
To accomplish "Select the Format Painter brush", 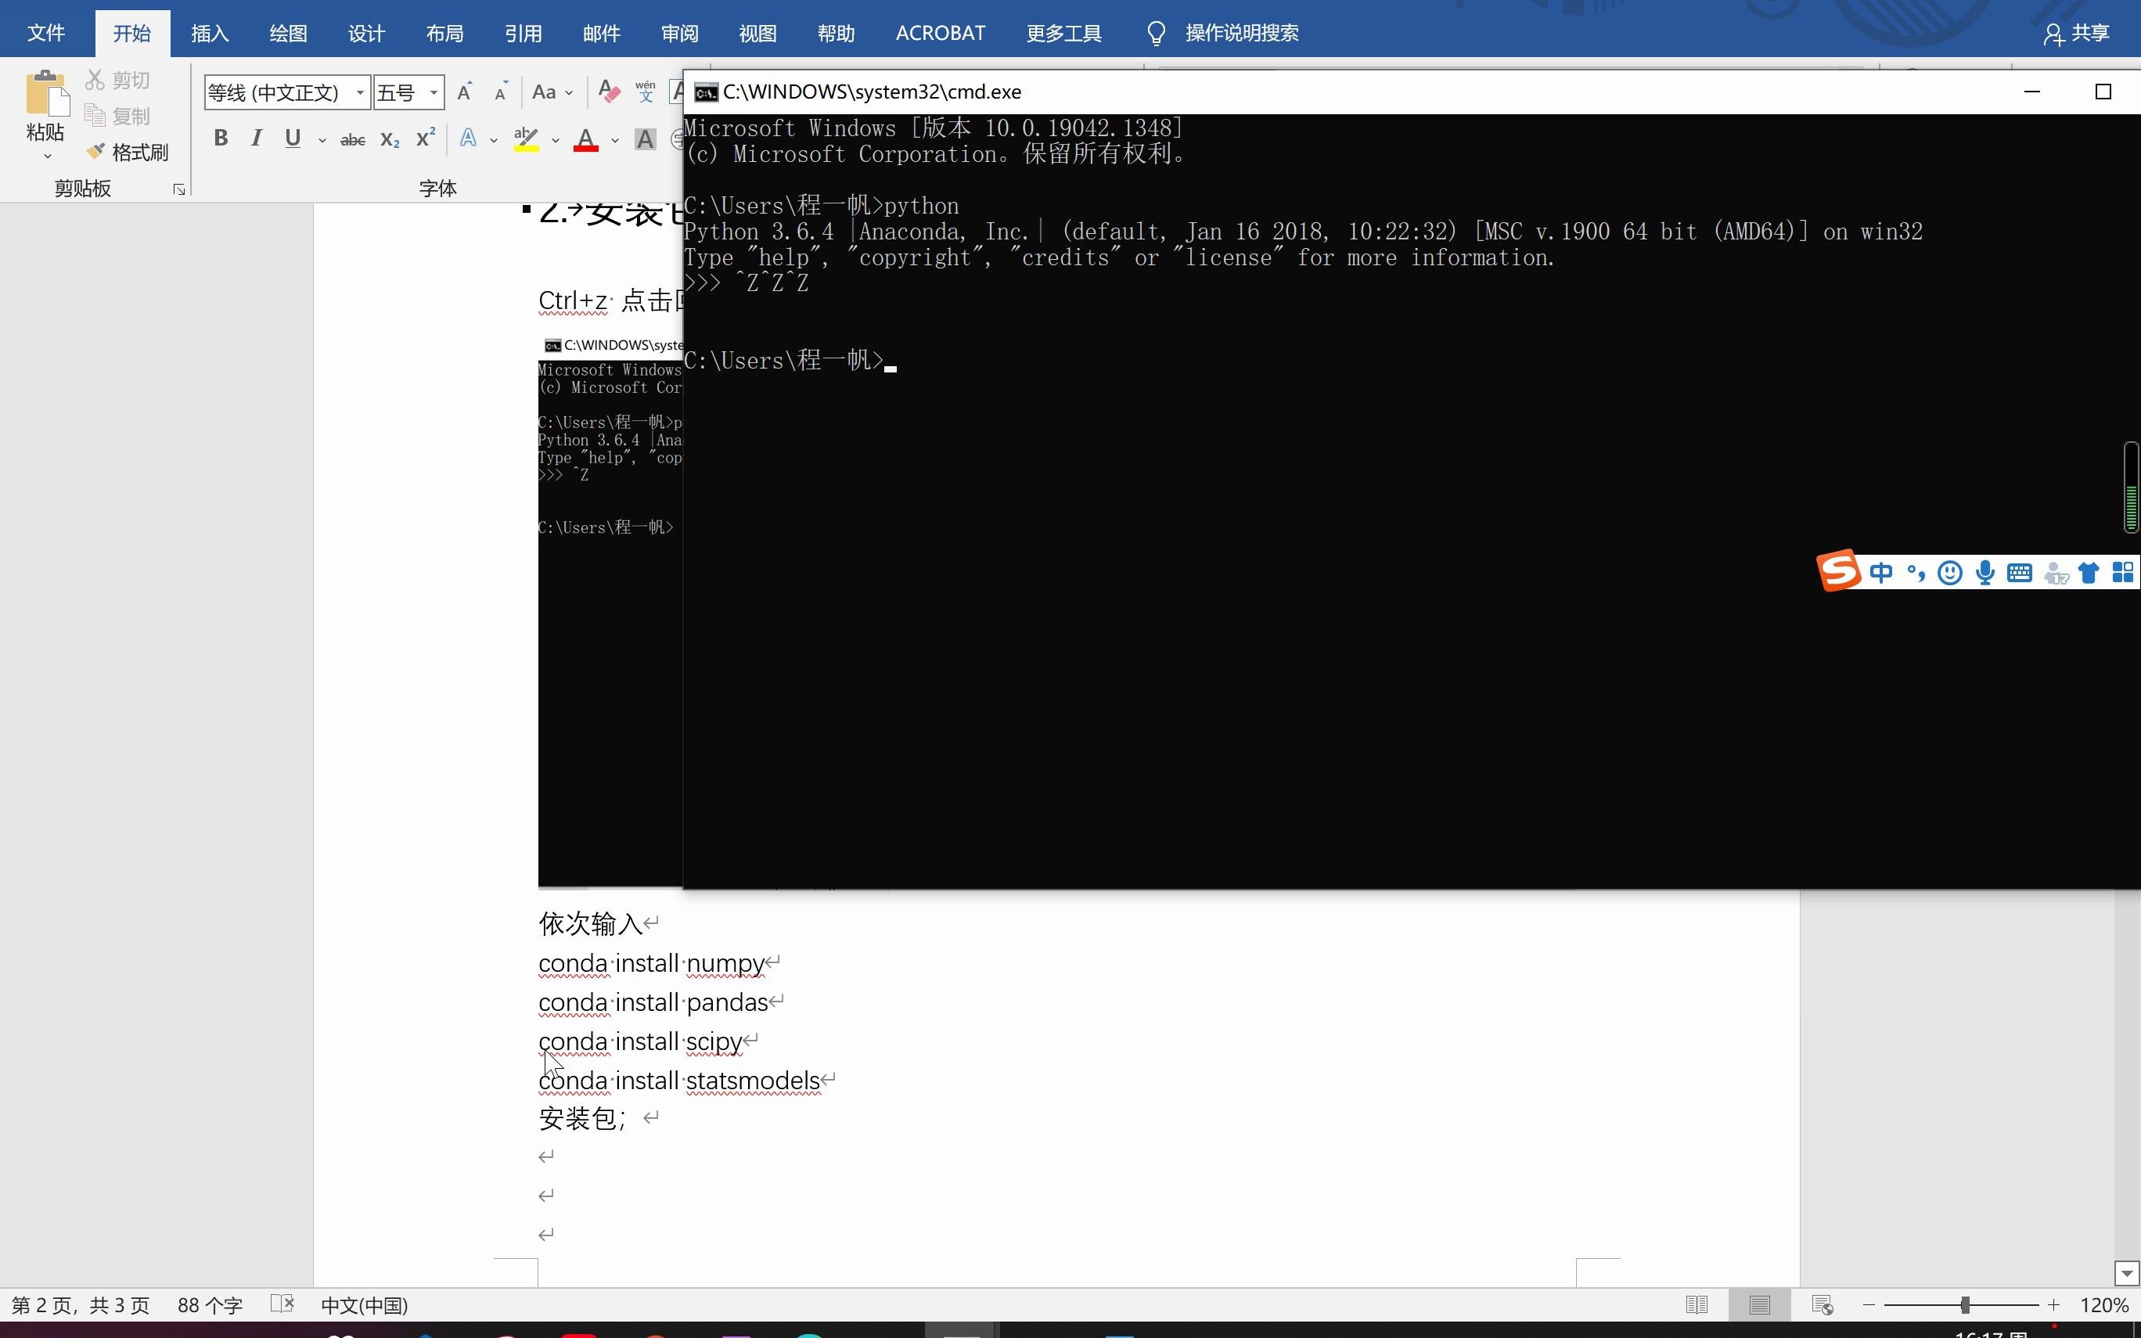I will [x=128, y=153].
